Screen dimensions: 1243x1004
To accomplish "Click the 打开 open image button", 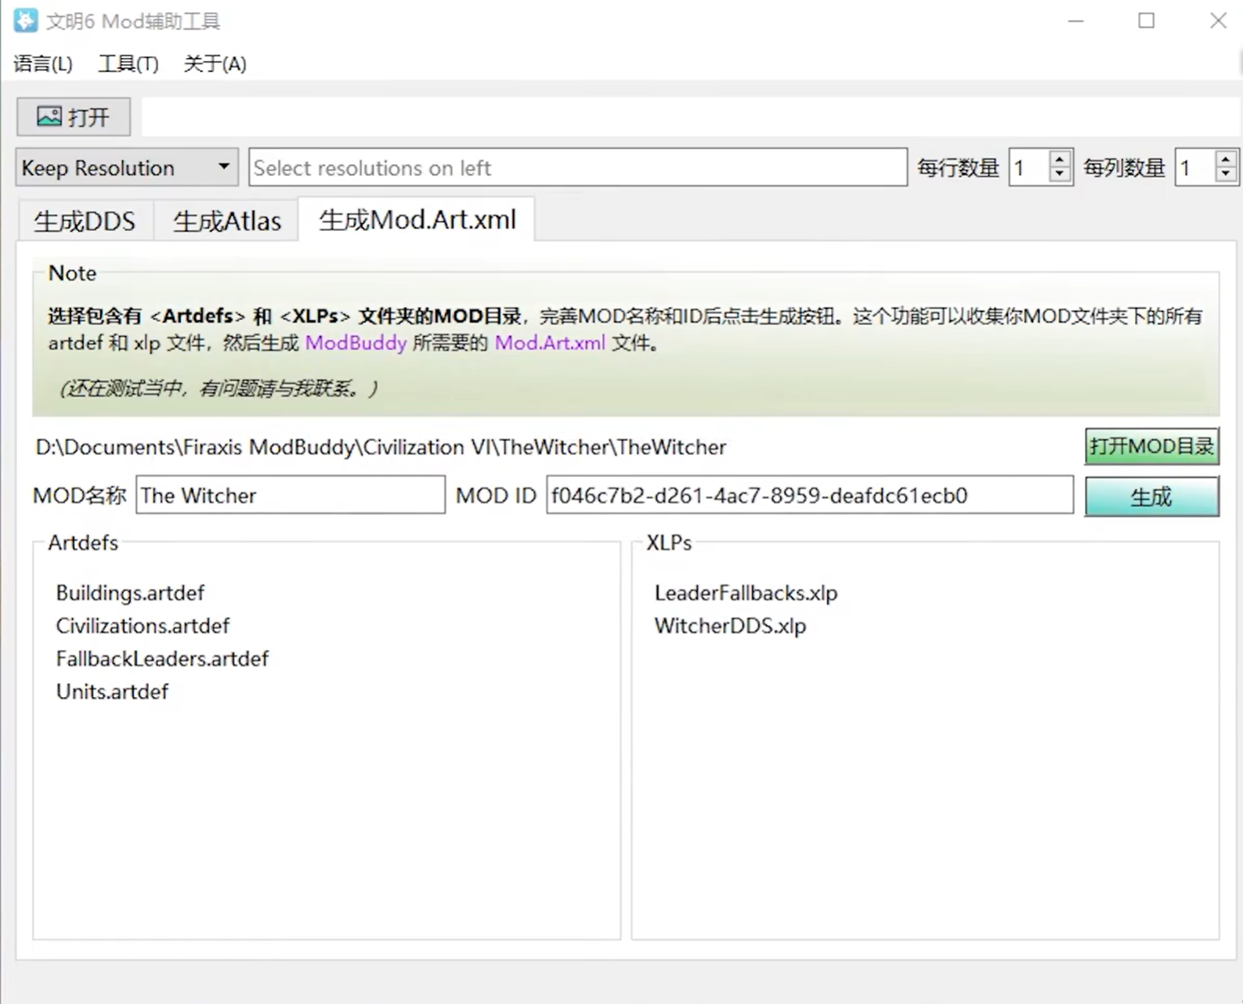I will pos(74,117).
